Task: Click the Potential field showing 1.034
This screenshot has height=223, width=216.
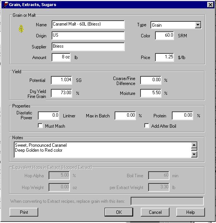Action: pos(61,80)
